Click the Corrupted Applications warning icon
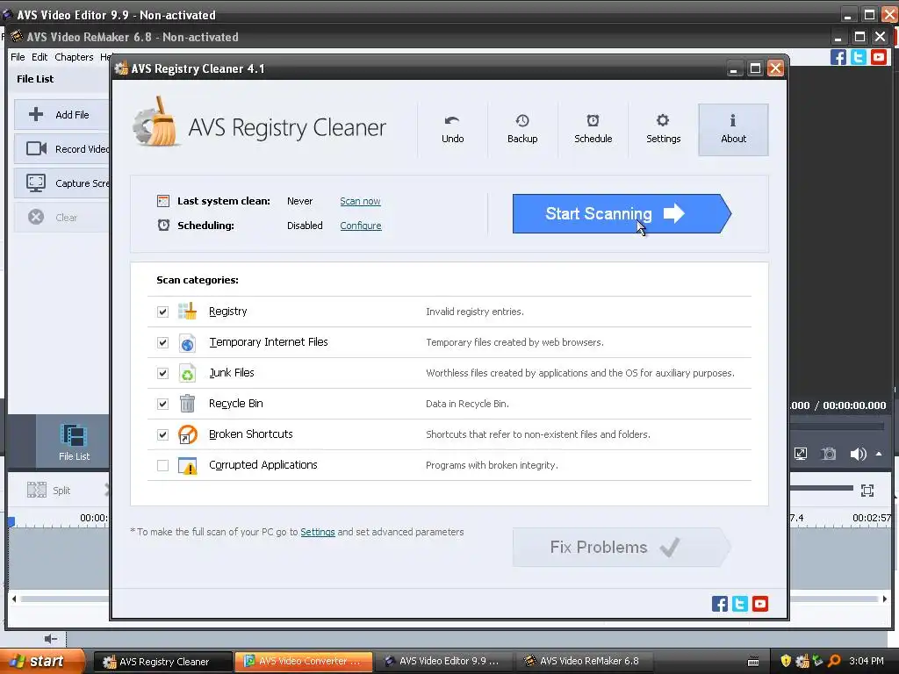This screenshot has height=674, width=899. 188,465
